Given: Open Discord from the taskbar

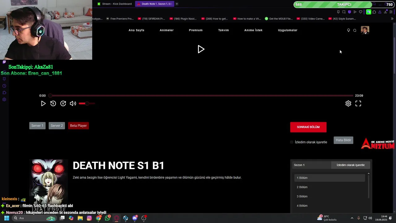Looking at the screenshot, I should tap(135, 218).
